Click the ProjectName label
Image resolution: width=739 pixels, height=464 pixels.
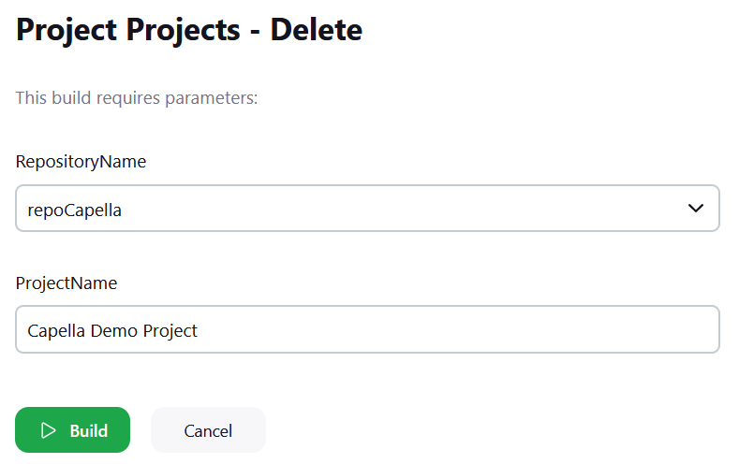click(x=67, y=283)
